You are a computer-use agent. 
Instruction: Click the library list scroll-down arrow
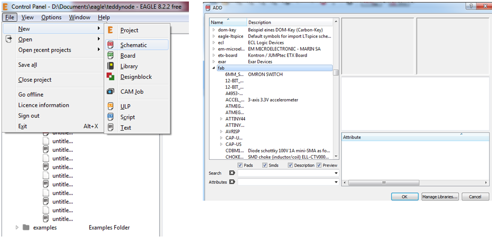click(x=336, y=156)
